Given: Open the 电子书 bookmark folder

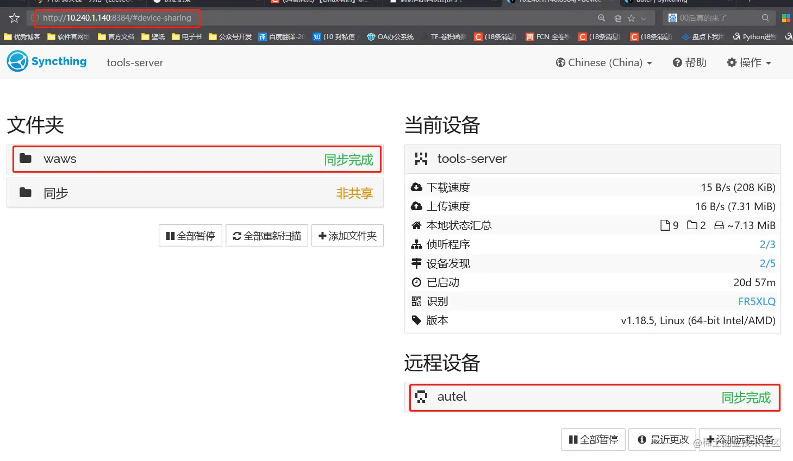Looking at the screenshot, I should tap(186, 37).
